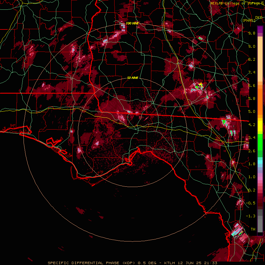The image size is (265, 265).
Task: Click the NEXLAB-College of DuPage watermark text
Action: pyautogui.click(x=237, y=3)
